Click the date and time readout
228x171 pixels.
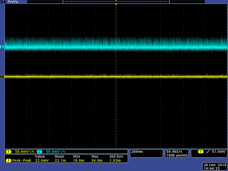click(x=215, y=167)
